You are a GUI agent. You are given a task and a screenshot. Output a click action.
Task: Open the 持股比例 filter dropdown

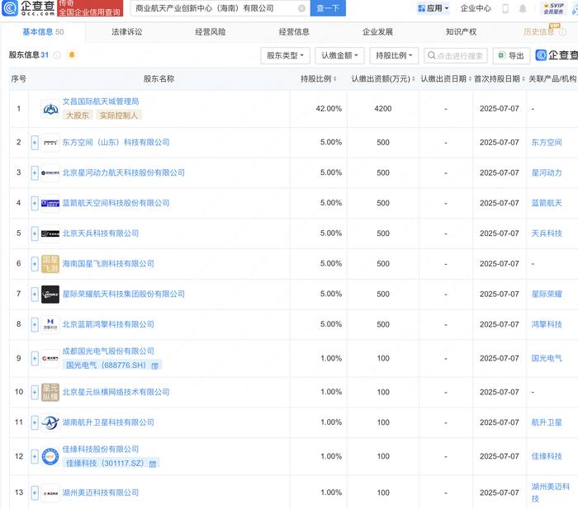(394, 55)
